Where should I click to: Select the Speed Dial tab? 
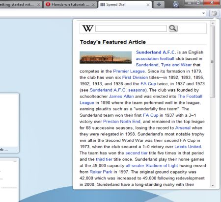[125, 4]
